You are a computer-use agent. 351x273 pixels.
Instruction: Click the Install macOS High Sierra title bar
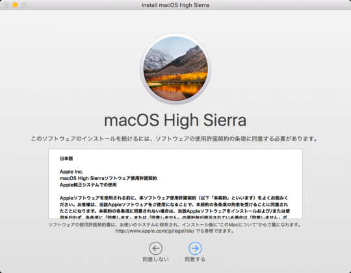tap(175, 5)
